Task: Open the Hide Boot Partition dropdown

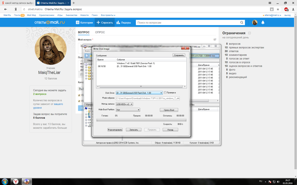Action: pos(128,110)
